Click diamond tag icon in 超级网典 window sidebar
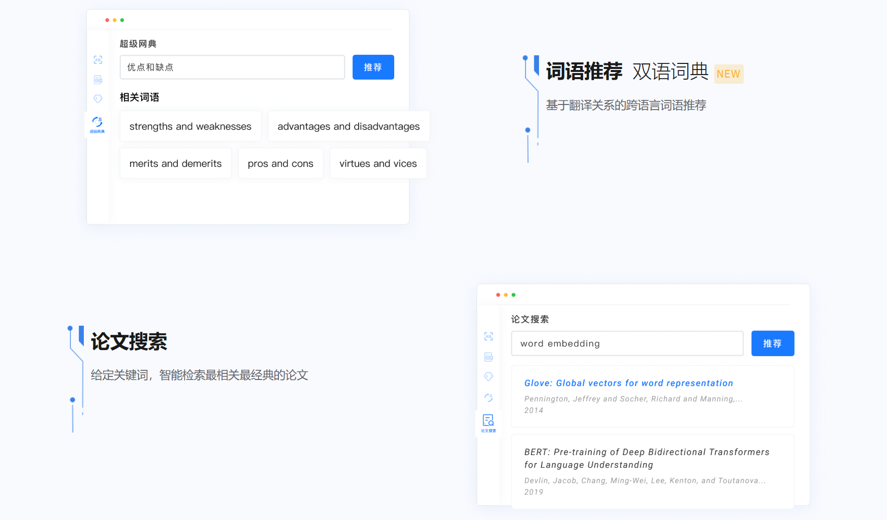 tap(98, 99)
